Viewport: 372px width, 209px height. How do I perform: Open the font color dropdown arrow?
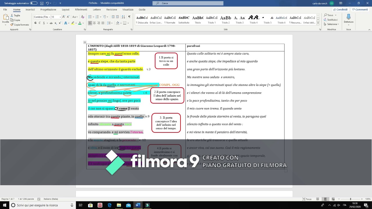point(83,23)
